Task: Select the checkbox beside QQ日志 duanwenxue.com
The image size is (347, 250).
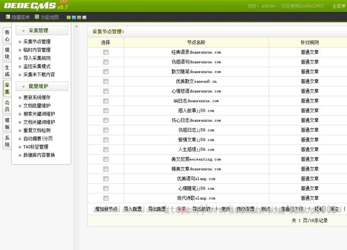Action: point(105,101)
